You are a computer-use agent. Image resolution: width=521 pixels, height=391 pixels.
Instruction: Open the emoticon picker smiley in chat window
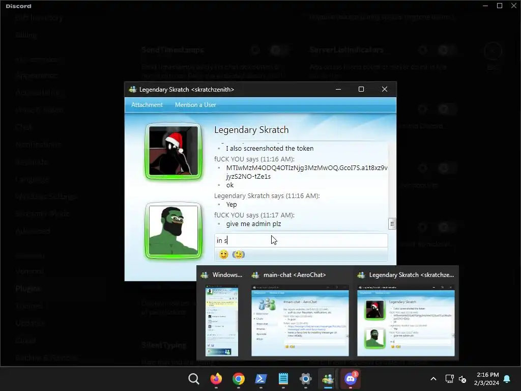[224, 255]
